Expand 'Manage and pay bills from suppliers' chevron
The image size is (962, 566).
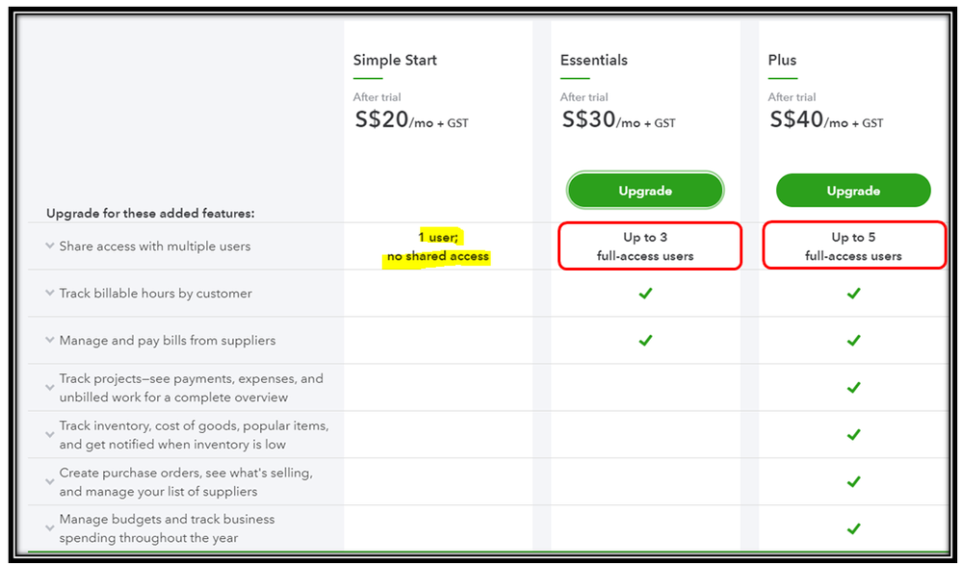click(x=50, y=340)
